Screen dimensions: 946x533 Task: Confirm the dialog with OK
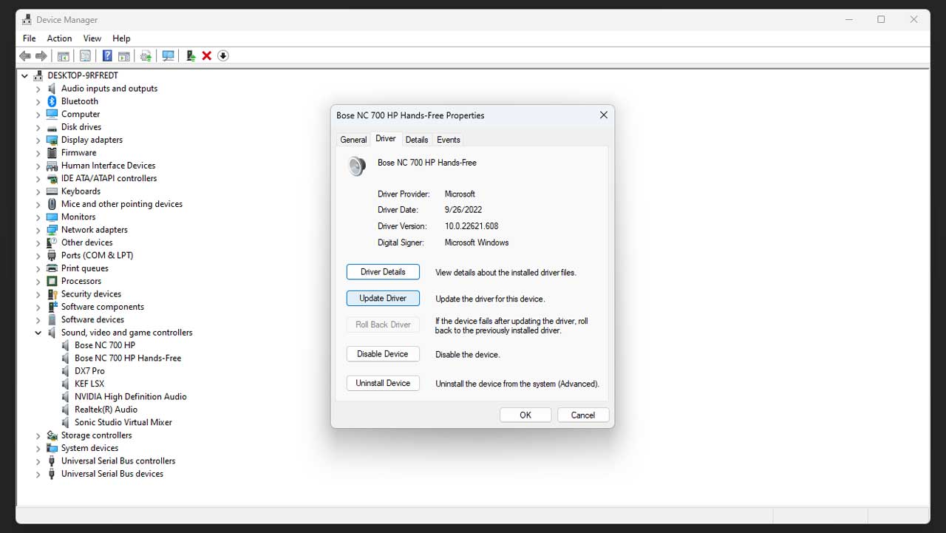click(525, 415)
